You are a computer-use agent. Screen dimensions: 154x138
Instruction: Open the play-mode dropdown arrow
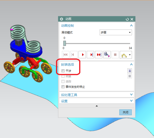coord(130,55)
